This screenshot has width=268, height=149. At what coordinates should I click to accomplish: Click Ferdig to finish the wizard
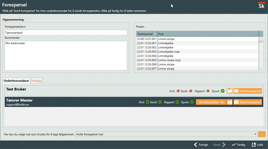tap(238, 145)
